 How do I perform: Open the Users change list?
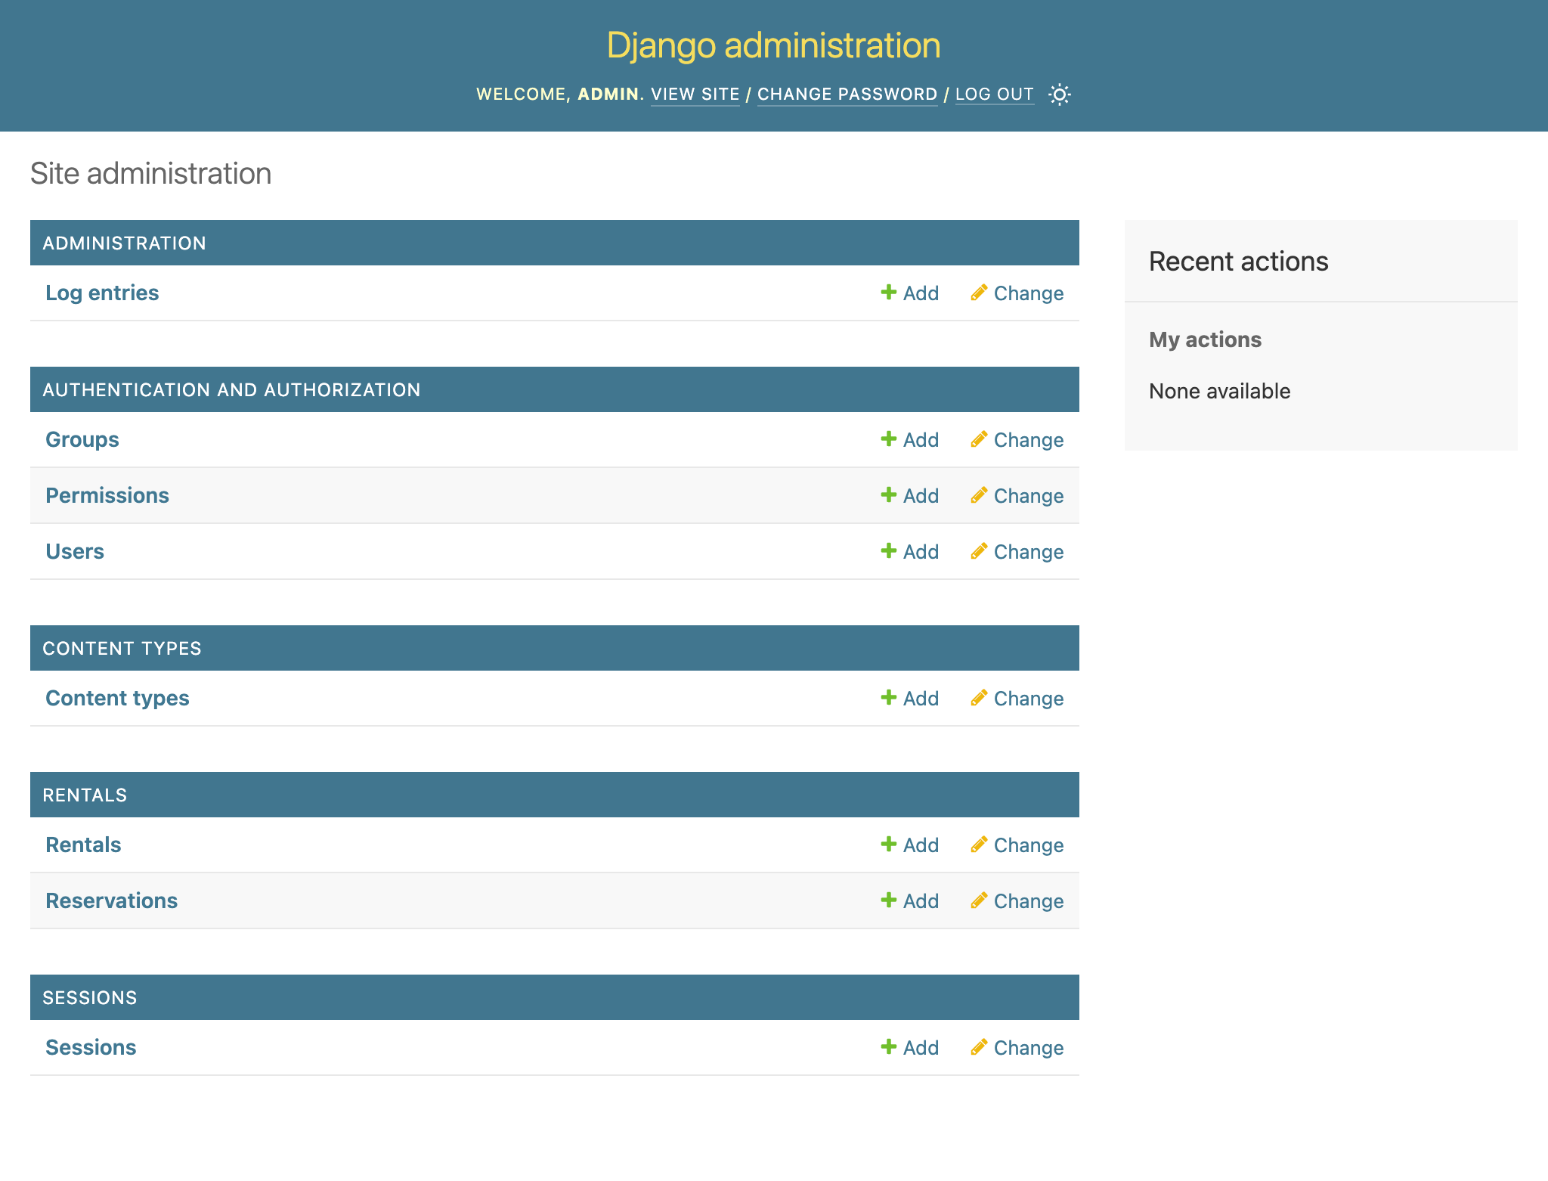pyautogui.click(x=74, y=550)
